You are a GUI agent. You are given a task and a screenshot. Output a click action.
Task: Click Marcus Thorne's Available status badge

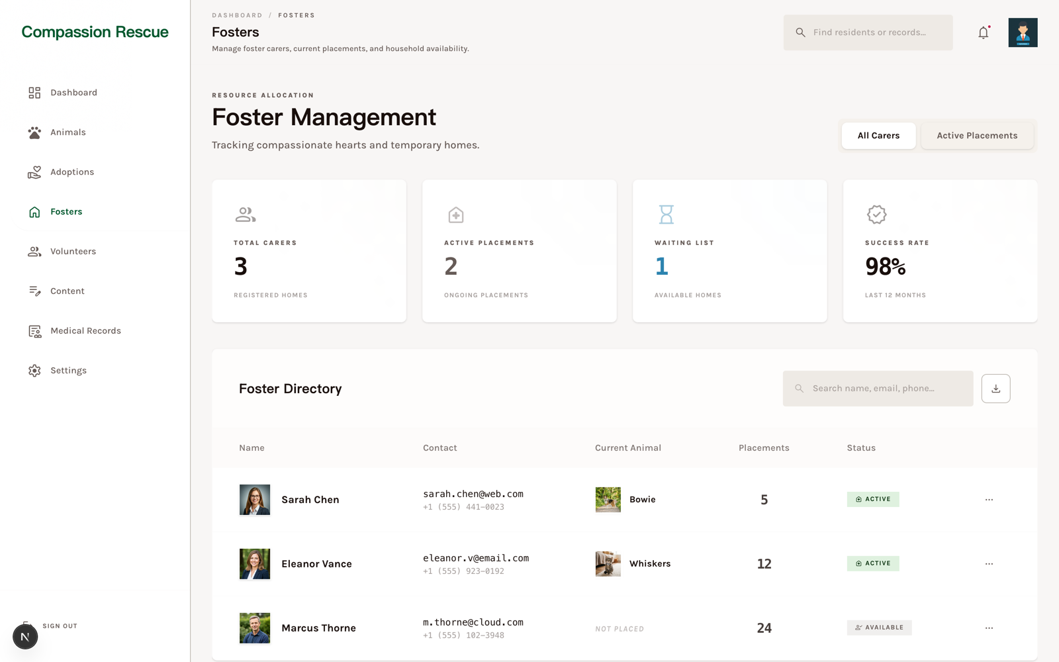pos(879,628)
